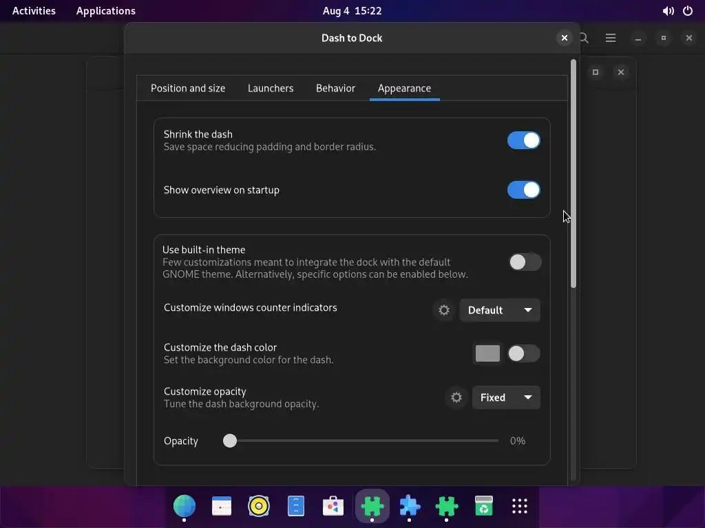The width and height of the screenshot is (705, 528).
Task: Click the highlighted green puzzle Extensions icon
Action: [372, 506]
